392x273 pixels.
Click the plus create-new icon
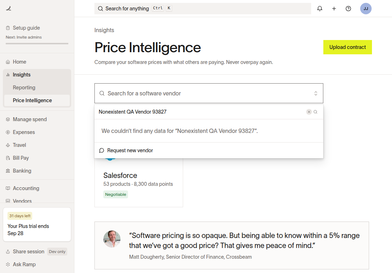[334, 9]
